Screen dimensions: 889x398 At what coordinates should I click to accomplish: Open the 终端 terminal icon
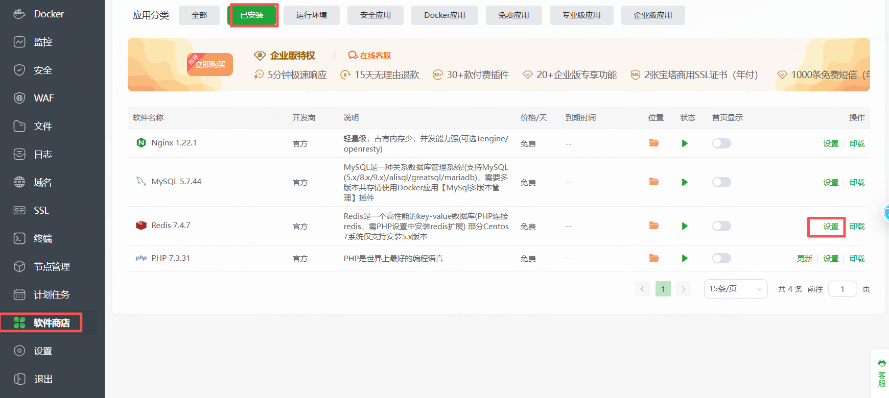(x=19, y=238)
